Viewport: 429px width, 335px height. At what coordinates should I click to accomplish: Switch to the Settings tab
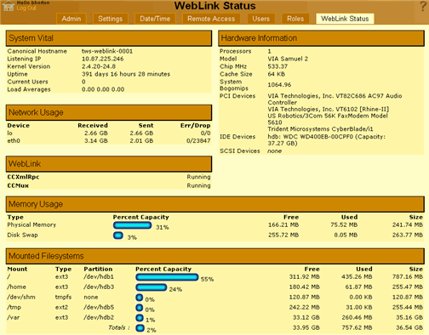click(111, 19)
